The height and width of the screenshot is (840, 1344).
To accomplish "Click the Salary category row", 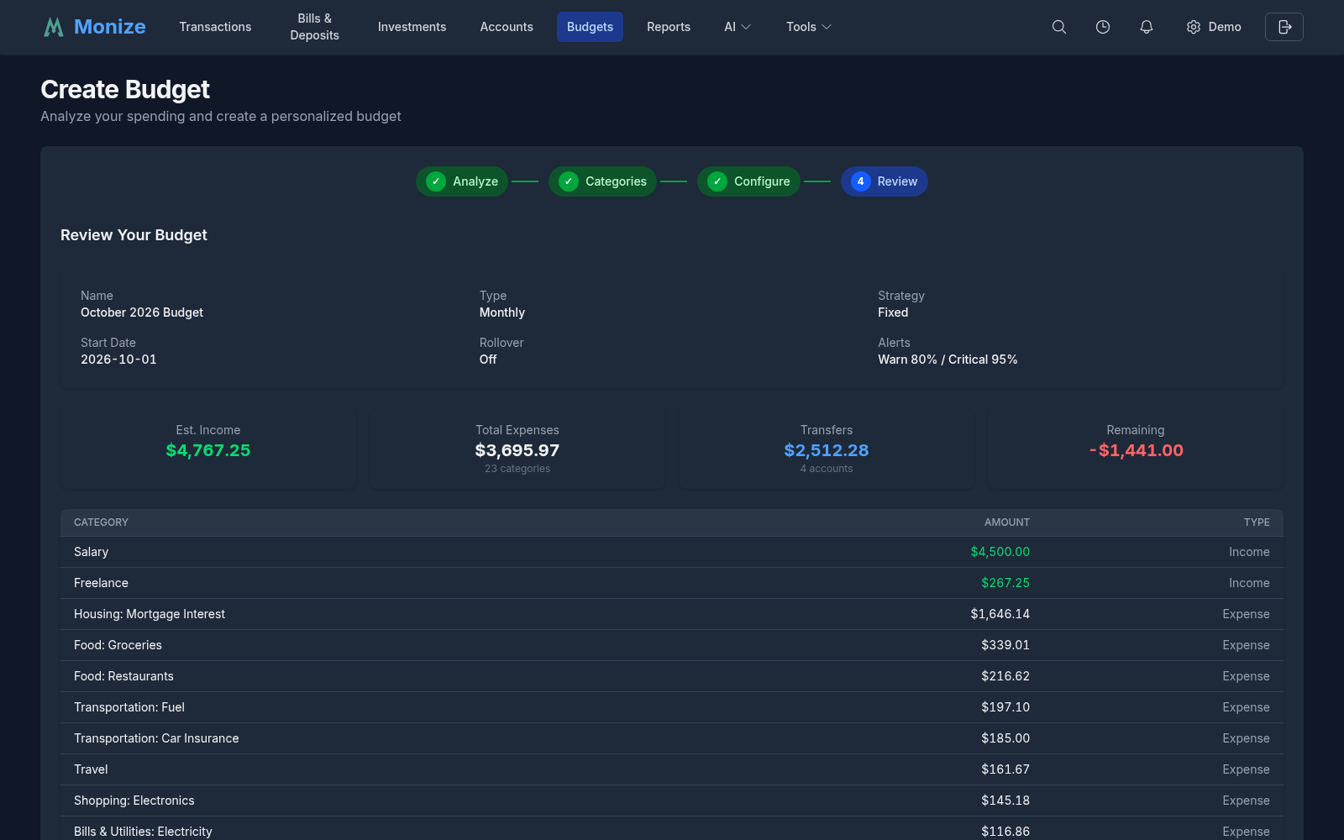I will click(x=672, y=552).
